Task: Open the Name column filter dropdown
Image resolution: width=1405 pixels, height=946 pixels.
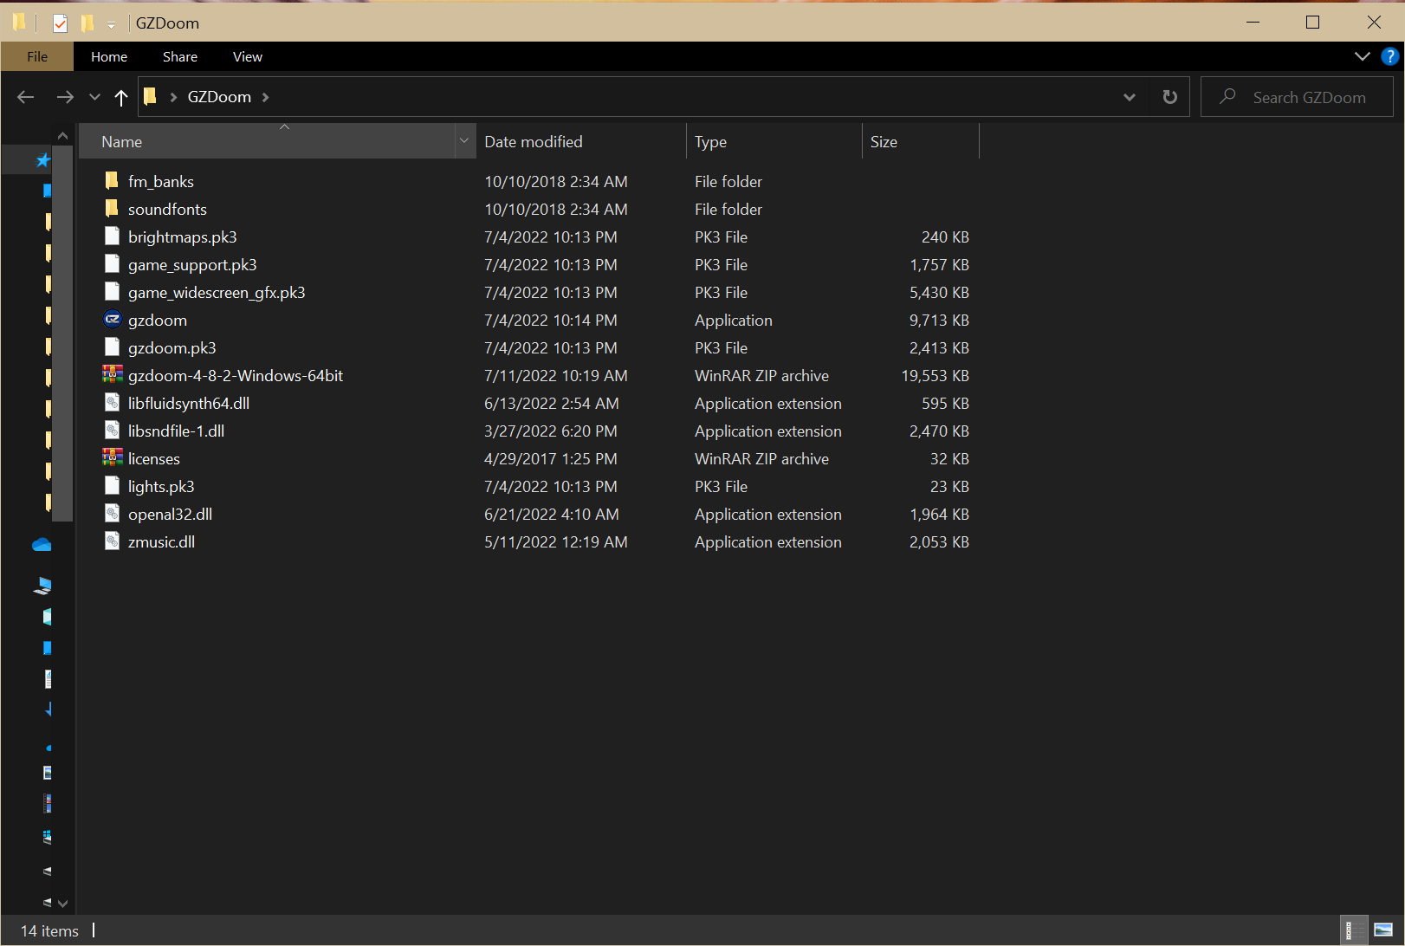Action: click(464, 141)
